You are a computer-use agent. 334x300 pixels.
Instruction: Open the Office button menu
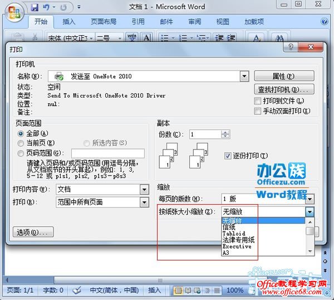pyautogui.click(x=14, y=12)
